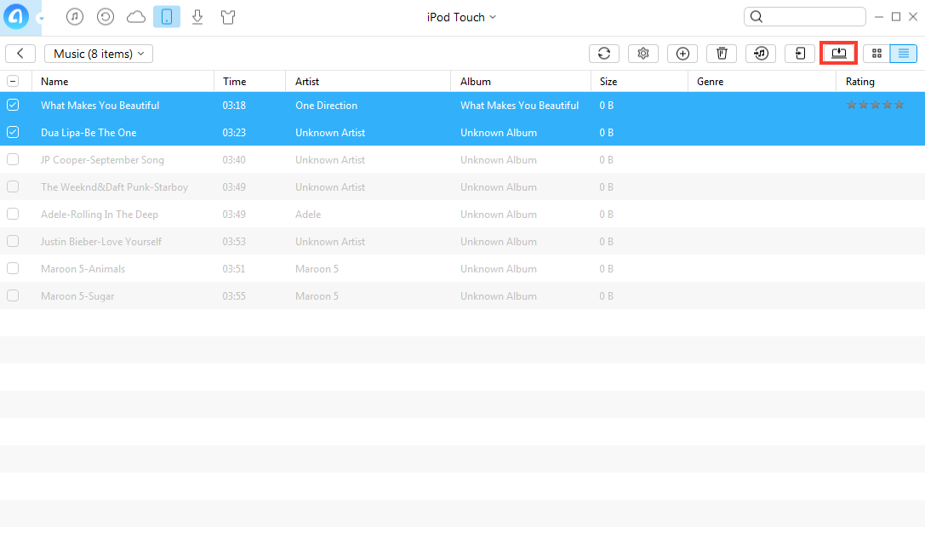Open the download arrow icon
The image size is (925, 533).
197,17
